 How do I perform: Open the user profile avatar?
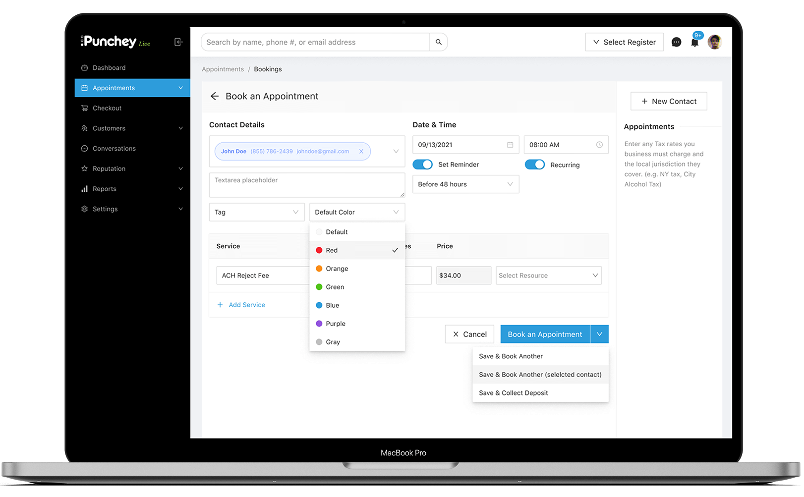(714, 42)
